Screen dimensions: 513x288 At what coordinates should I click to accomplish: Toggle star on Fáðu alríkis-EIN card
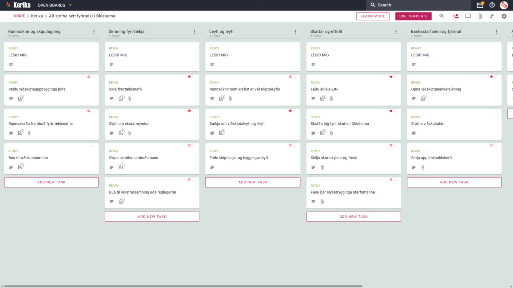coord(391,77)
